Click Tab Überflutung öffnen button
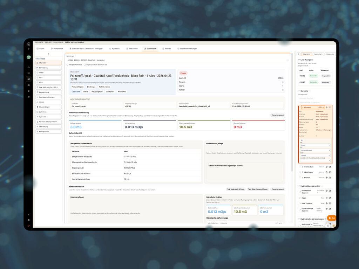This screenshot has width=359, height=269. point(258,189)
